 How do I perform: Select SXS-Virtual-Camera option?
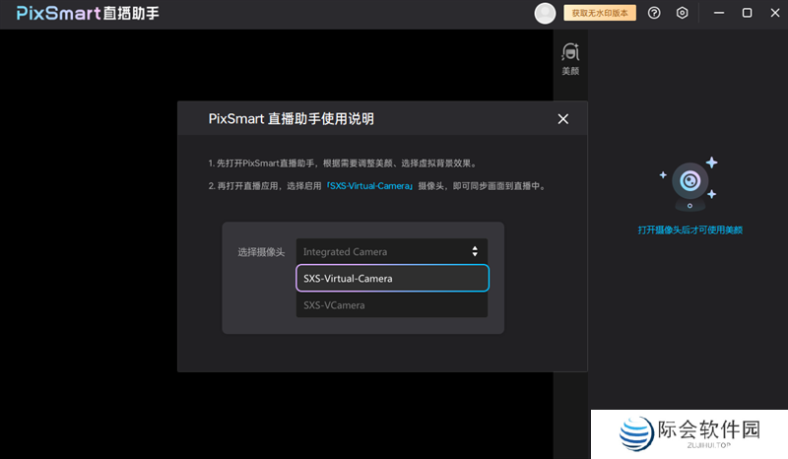[x=392, y=278]
